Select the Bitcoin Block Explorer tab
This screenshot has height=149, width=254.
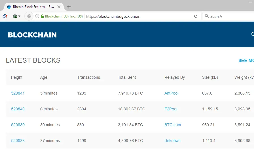point(34,7)
